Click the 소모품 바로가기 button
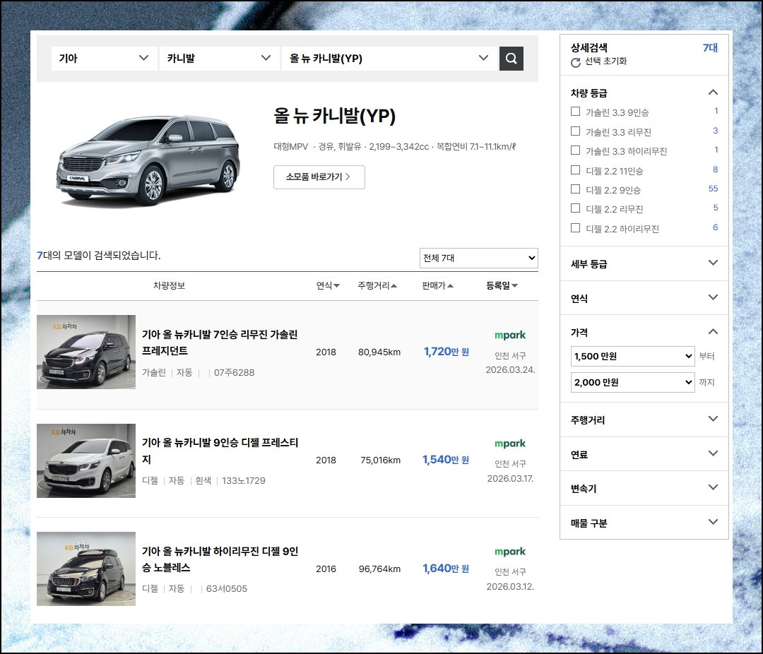 pos(319,177)
